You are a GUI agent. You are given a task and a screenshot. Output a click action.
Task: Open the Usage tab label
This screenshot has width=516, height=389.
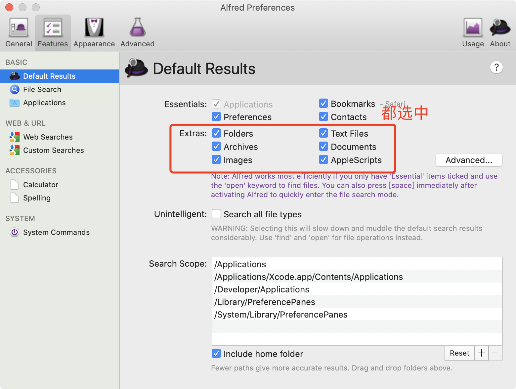[x=473, y=44]
